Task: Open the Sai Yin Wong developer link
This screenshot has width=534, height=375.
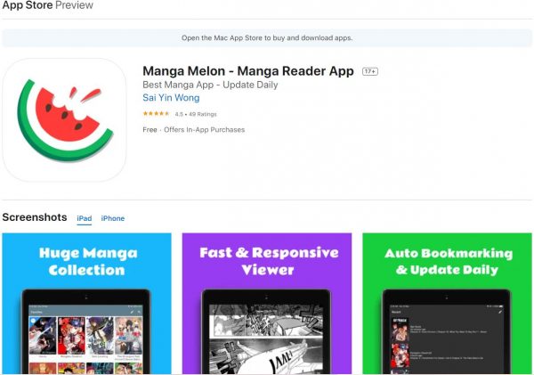Action: click(x=171, y=98)
